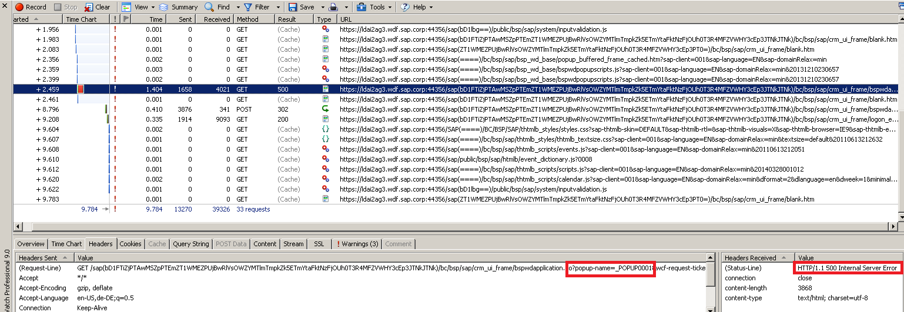The width and height of the screenshot is (904, 312).
Task: Click the red time chart bar in the +2.459 row
Action: coord(81,89)
